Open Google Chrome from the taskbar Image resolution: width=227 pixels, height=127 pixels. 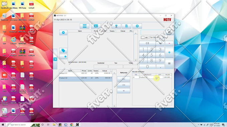point(71,125)
